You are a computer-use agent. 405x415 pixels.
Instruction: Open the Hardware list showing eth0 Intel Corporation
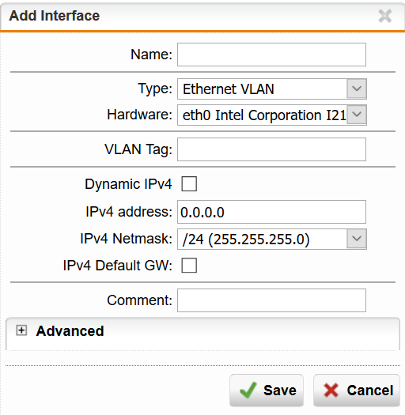pos(272,115)
